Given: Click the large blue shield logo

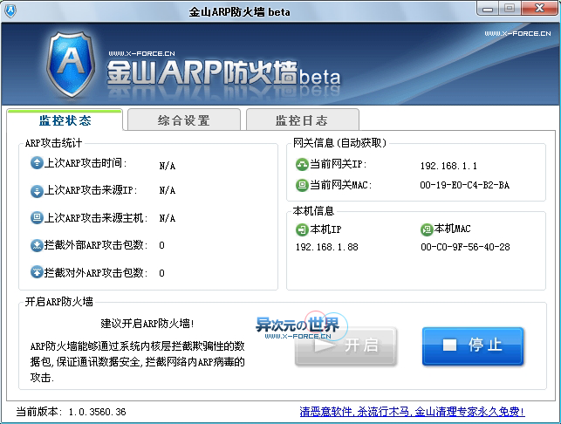Looking at the screenshot, I should click(x=71, y=65).
